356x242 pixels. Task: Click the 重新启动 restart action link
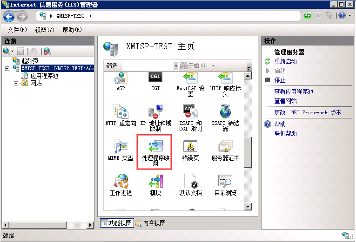[x=285, y=61]
